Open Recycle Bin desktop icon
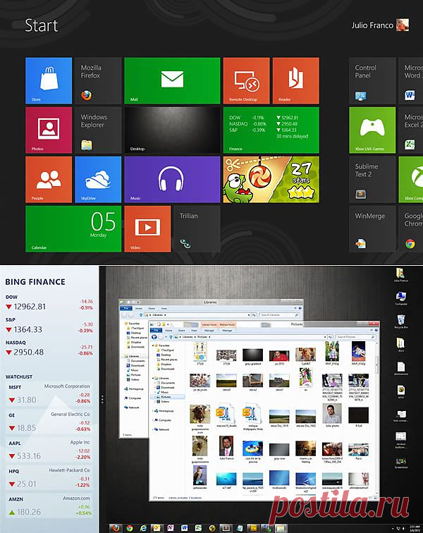The image size is (423, 533). (x=401, y=321)
